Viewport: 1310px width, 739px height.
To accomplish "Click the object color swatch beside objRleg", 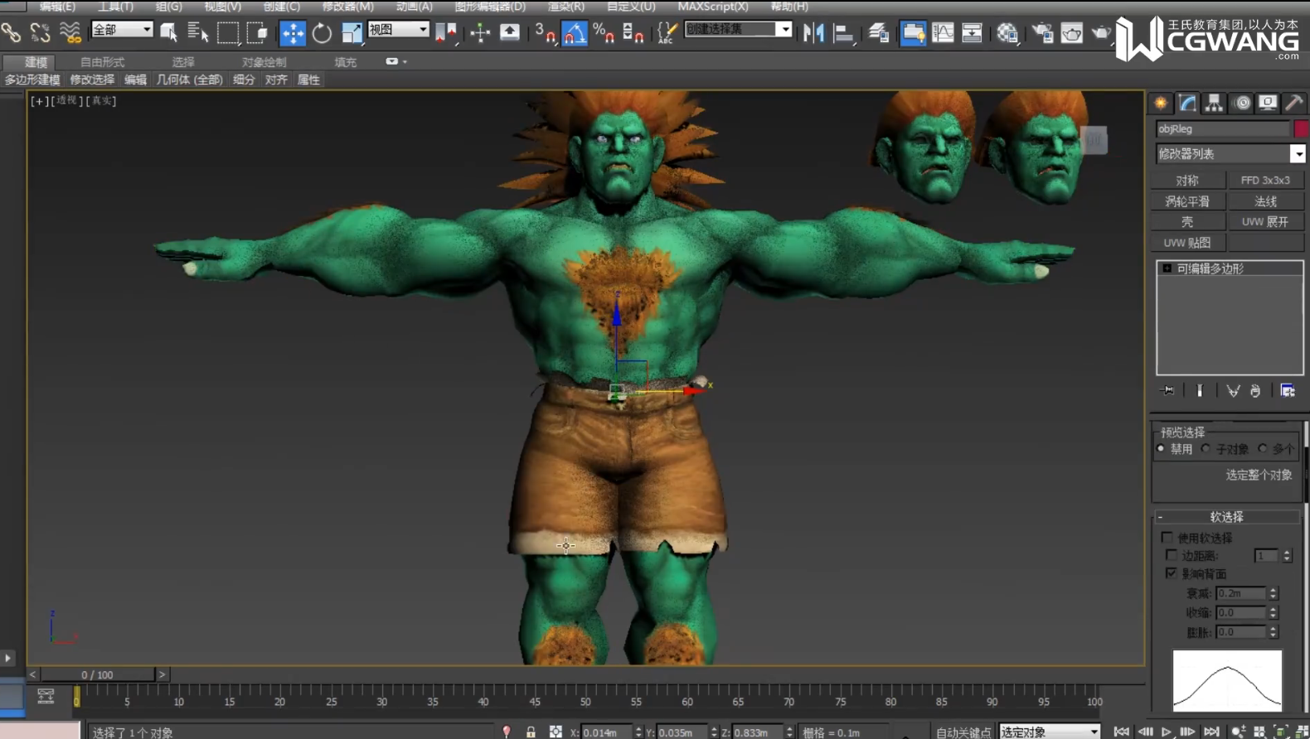I will point(1301,129).
